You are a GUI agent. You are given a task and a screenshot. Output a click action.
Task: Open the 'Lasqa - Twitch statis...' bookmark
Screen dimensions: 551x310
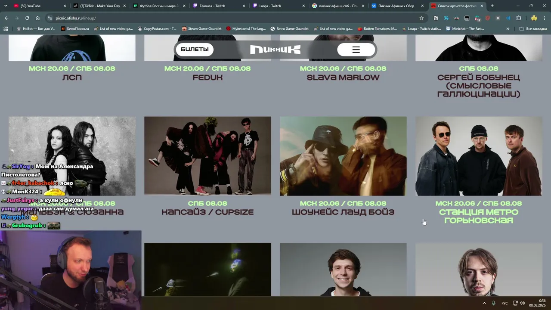click(421, 29)
